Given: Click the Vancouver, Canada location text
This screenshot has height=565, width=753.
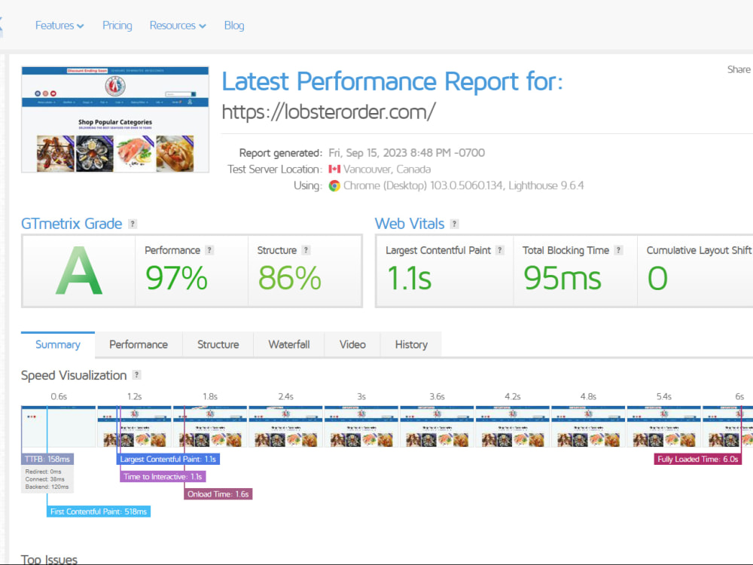Looking at the screenshot, I should coord(387,169).
